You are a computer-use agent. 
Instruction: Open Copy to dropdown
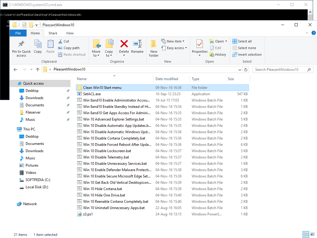(x=109, y=53)
